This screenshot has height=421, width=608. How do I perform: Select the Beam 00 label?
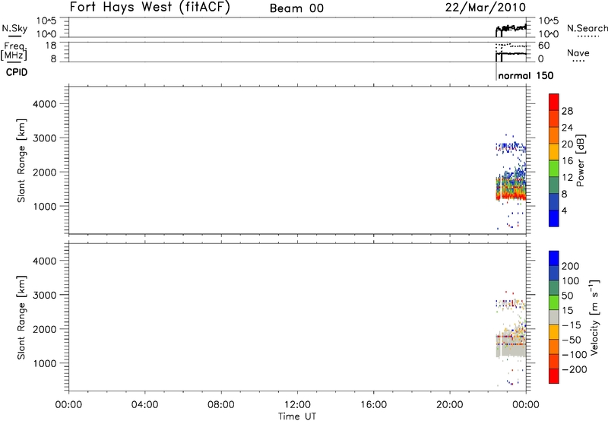(x=296, y=8)
